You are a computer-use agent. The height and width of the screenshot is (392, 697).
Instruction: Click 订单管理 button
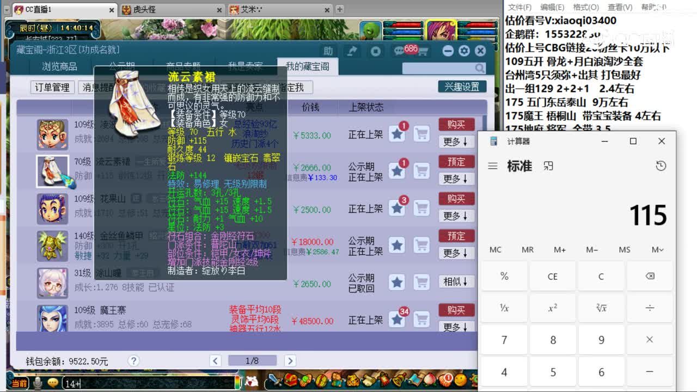coord(52,87)
